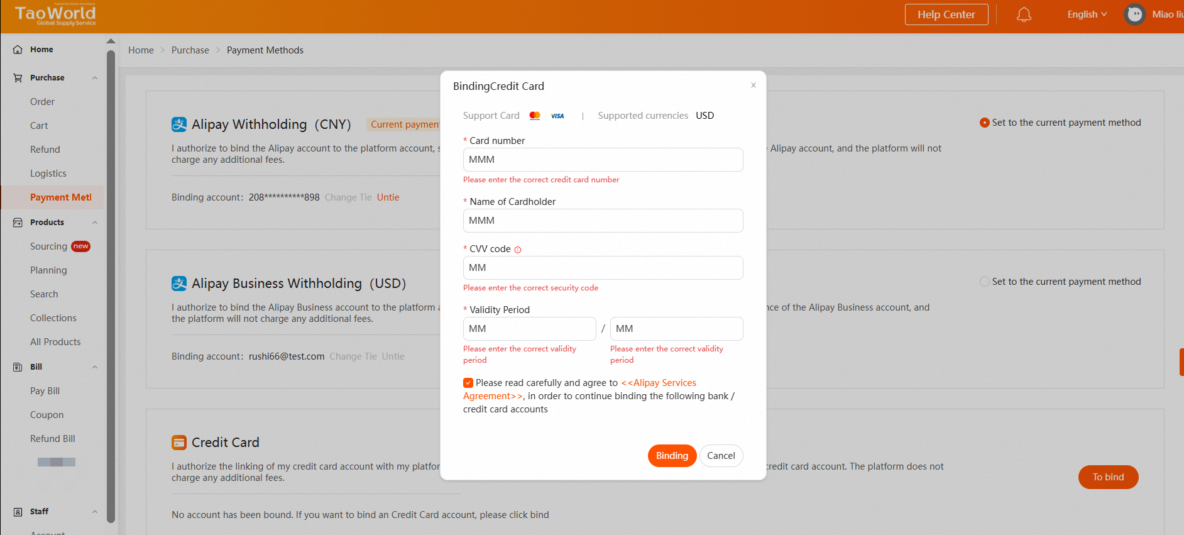The width and height of the screenshot is (1184, 535).
Task: Click Untie for Alipay CNY account
Action: tap(388, 197)
